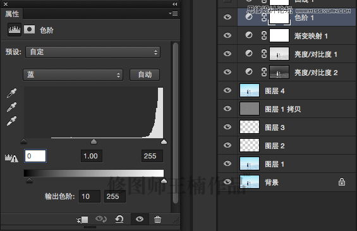Select the 色阶 1 layer mask thumbnail
This screenshot has width=357, height=231.
[279, 17]
